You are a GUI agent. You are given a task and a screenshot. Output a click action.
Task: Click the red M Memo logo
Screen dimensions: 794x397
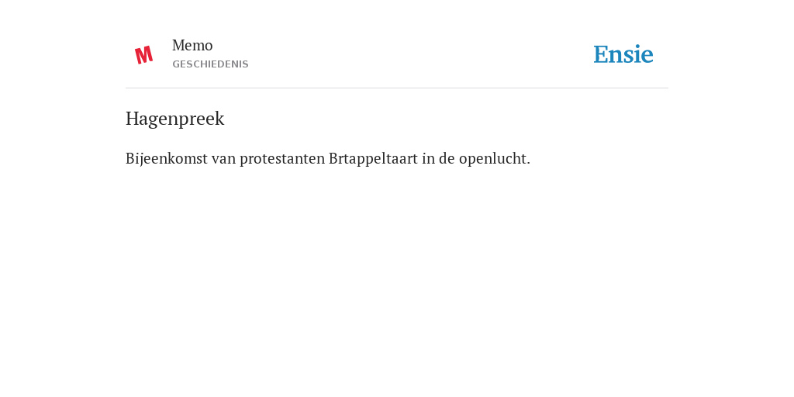143,55
